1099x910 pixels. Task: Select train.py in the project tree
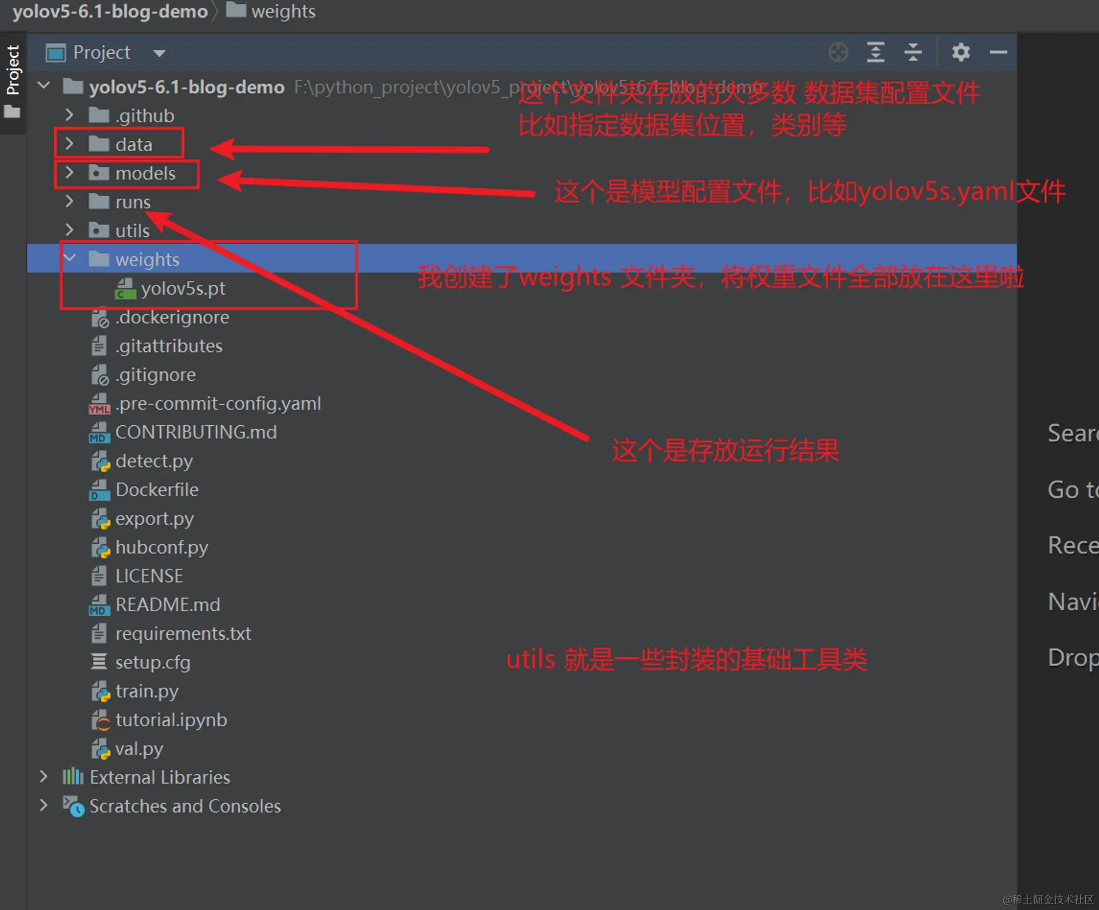pyautogui.click(x=147, y=691)
